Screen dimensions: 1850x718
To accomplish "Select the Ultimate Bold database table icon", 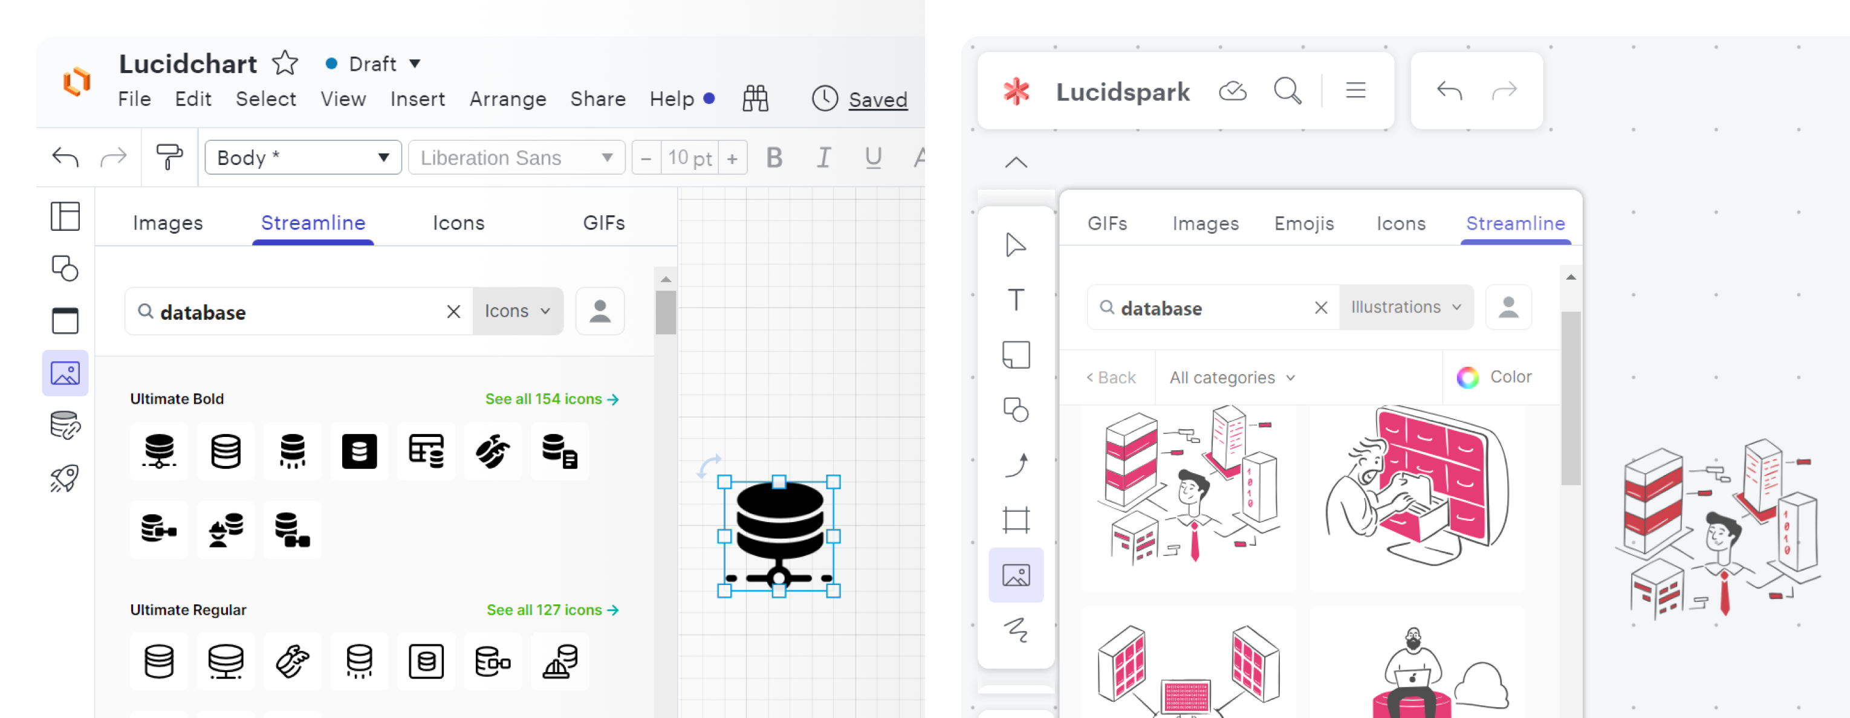I will (x=426, y=451).
